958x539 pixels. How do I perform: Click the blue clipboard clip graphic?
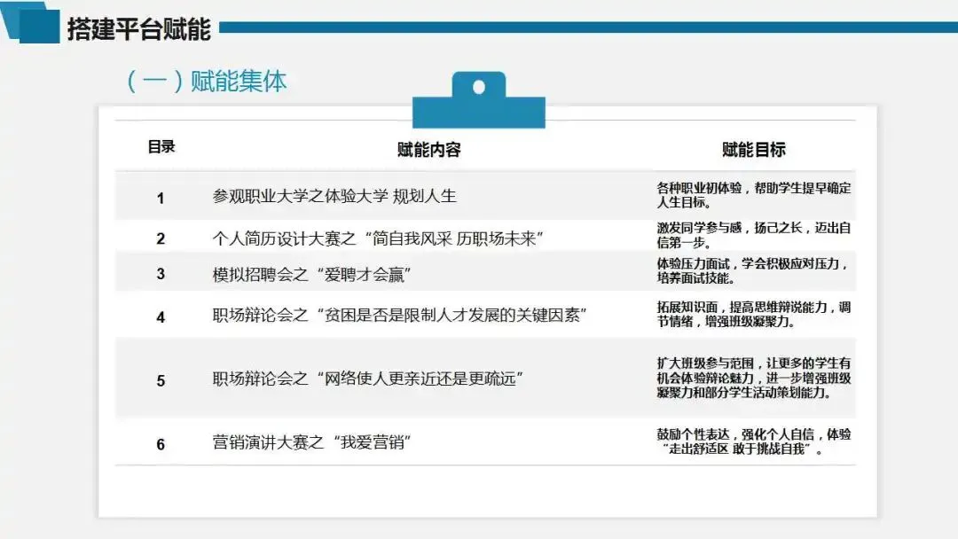(479, 100)
